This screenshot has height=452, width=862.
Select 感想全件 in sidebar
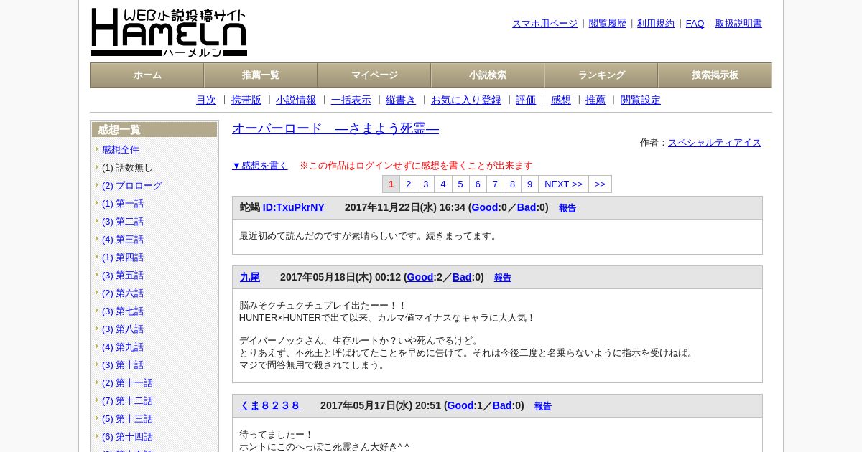(121, 150)
